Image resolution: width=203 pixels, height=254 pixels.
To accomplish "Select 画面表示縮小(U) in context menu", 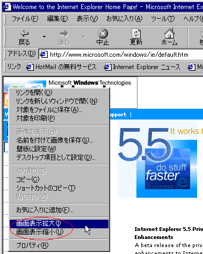I will 59,232.
